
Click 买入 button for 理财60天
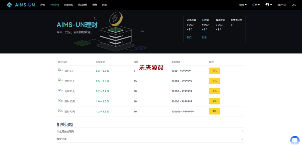click(215, 101)
